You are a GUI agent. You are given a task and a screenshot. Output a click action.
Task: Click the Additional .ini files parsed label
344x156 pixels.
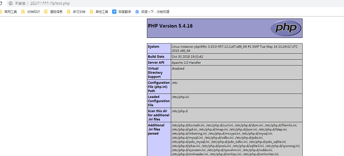point(156,129)
